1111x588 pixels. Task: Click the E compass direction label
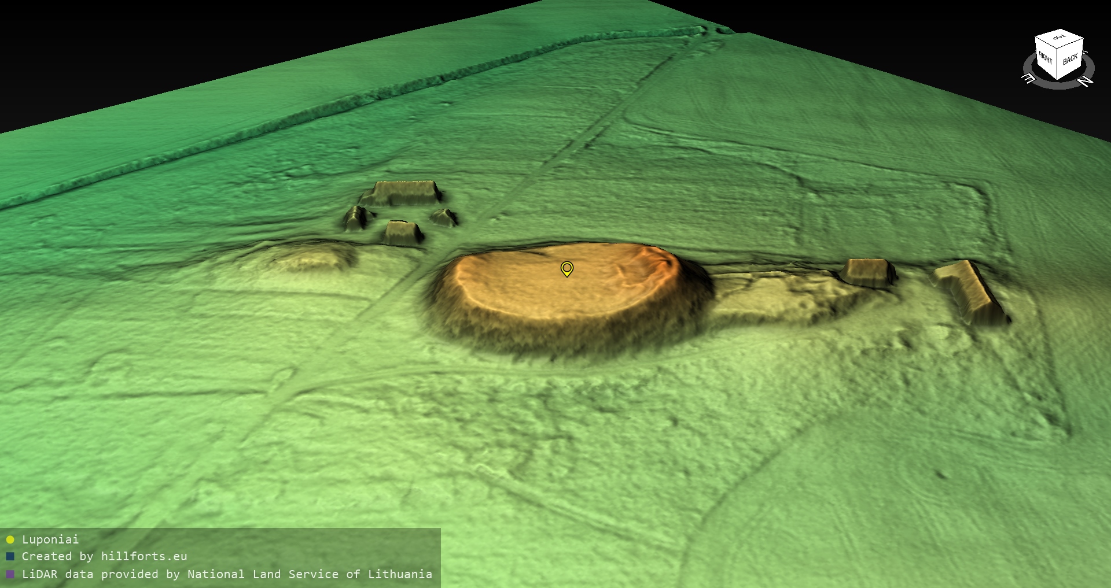pos(1029,78)
